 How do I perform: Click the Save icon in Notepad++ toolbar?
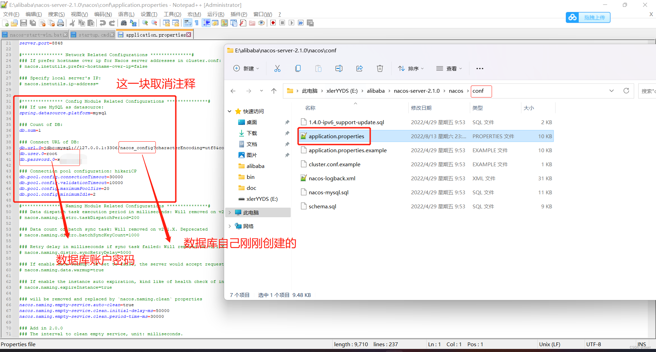[24, 23]
